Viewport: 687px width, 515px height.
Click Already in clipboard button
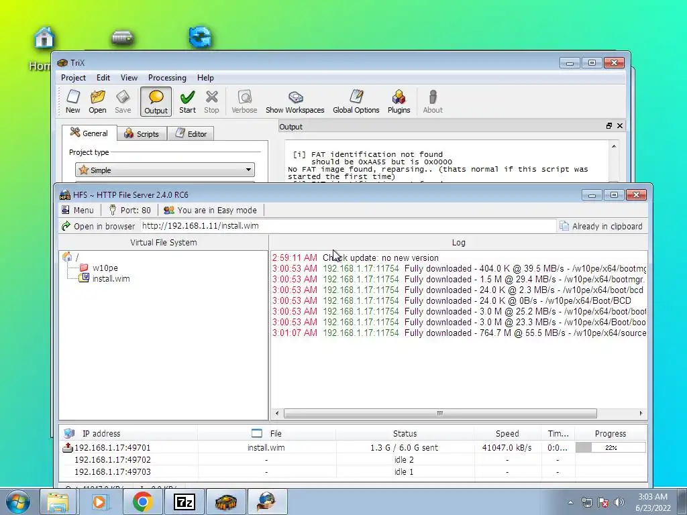[x=602, y=226]
